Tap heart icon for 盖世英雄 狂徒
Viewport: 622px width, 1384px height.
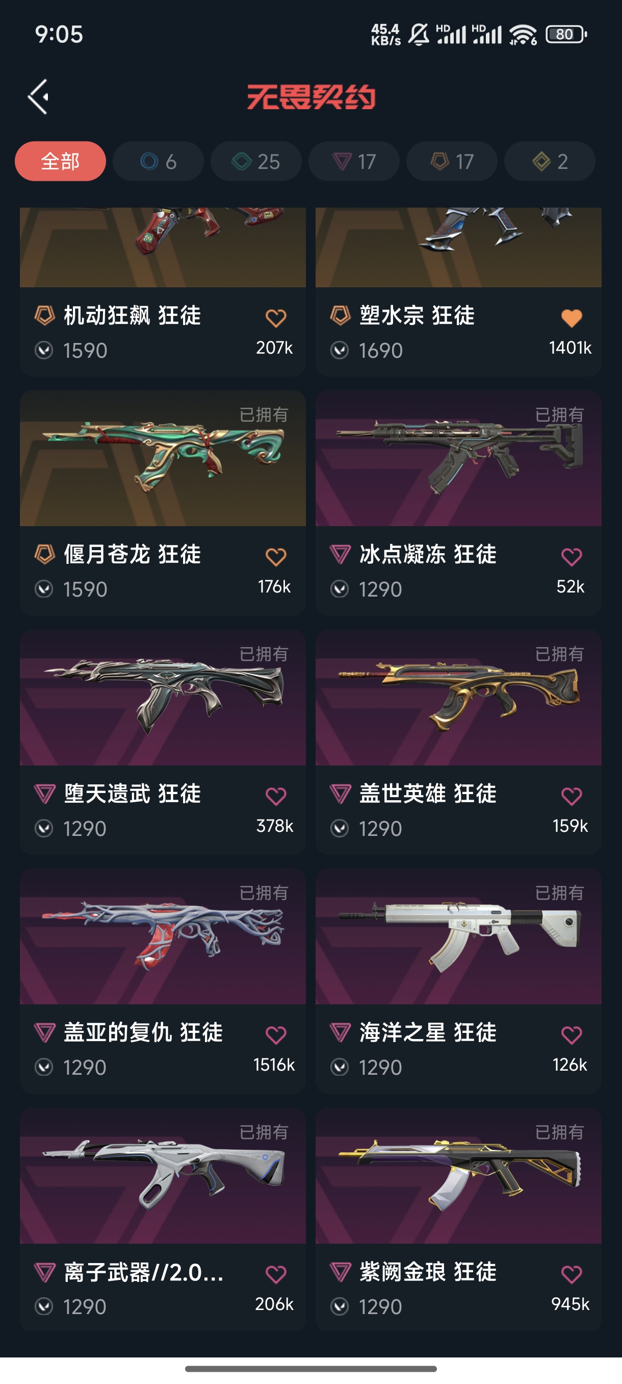tap(572, 796)
